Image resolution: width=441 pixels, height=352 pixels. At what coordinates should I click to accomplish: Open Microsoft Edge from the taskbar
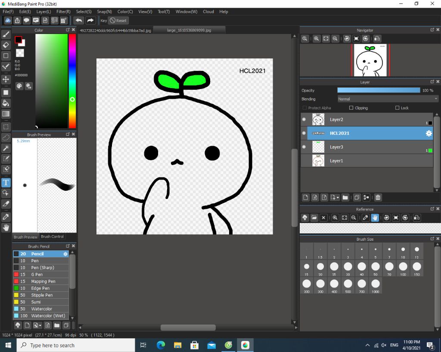click(161, 345)
